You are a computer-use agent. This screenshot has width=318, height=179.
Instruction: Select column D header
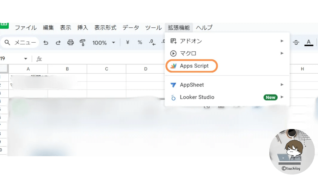[x=145, y=69]
